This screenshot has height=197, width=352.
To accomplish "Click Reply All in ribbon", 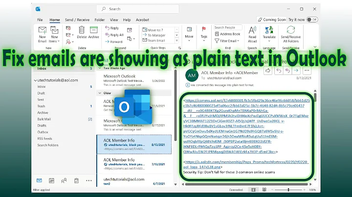I will pos(114,35).
